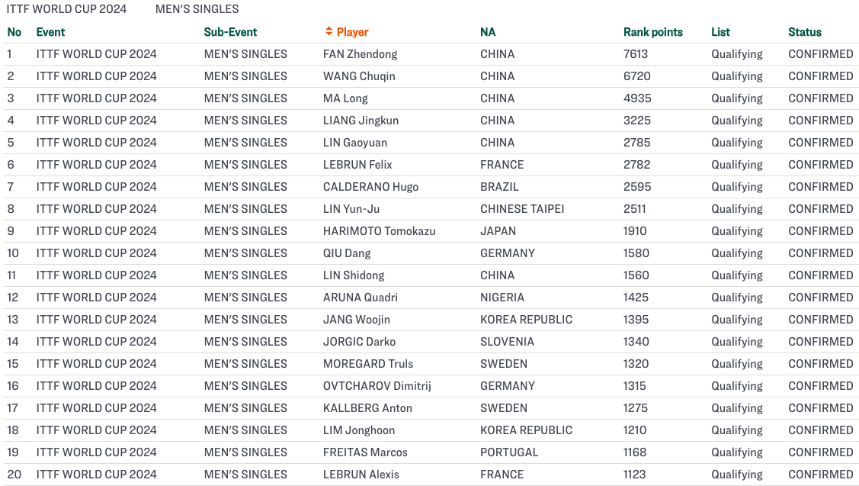
Task: Click Qualifying in OVTCHAROV Dimitrij row
Action: click(737, 386)
